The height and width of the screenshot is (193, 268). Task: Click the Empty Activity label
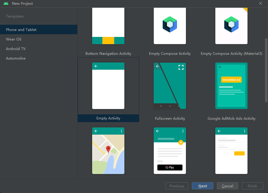pos(108,118)
